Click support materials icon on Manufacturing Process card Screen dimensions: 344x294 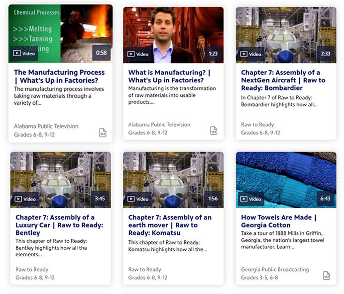[103, 133]
